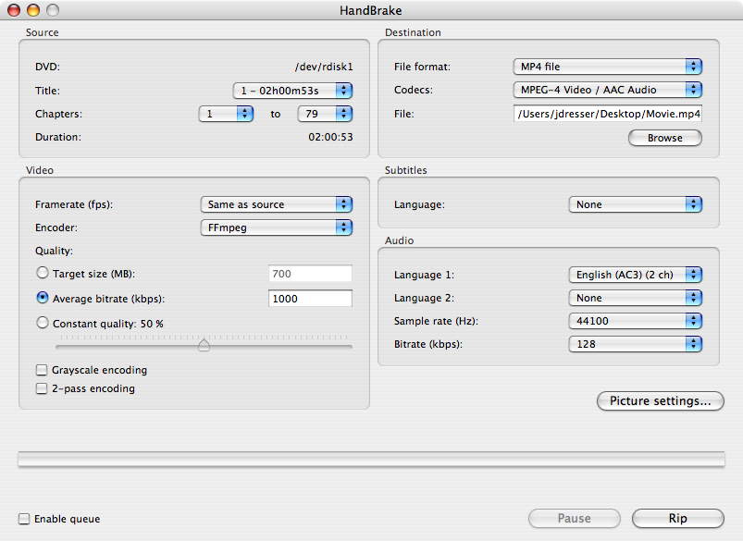Open the Title dropdown

292,90
